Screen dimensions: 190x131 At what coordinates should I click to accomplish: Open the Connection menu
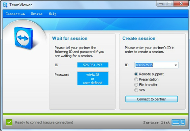15,14
